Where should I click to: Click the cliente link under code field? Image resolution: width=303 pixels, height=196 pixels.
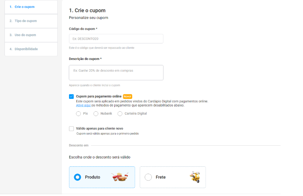tap(130, 48)
